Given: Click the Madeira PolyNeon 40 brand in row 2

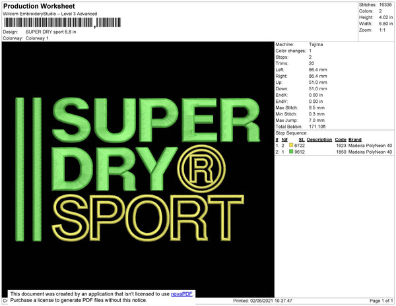Looking at the screenshot, I should click(370, 152).
